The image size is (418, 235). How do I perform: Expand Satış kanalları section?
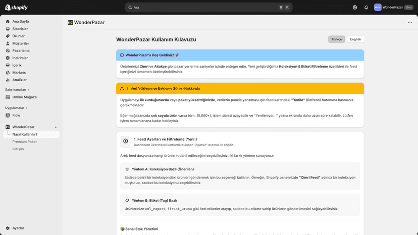pyautogui.click(x=17, y=90)
